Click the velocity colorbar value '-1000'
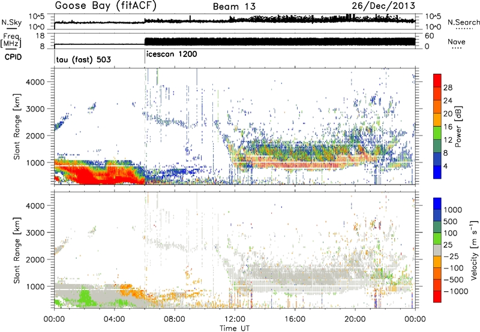Viewport: 480px width, 332px height. point(456,291)
